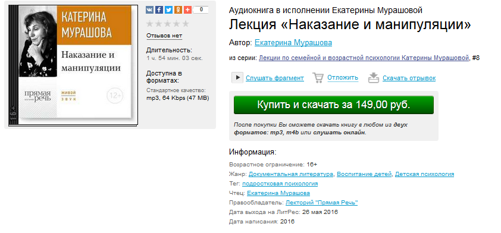501x233 pixels.
Task: Select 'Информация:' heading
Action: pyautogui.click(x=252, y=152)
